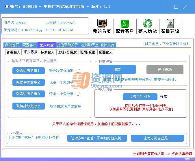
Task: Click the 取消播放有声鬼故事 description
Action: click(65, 106)
